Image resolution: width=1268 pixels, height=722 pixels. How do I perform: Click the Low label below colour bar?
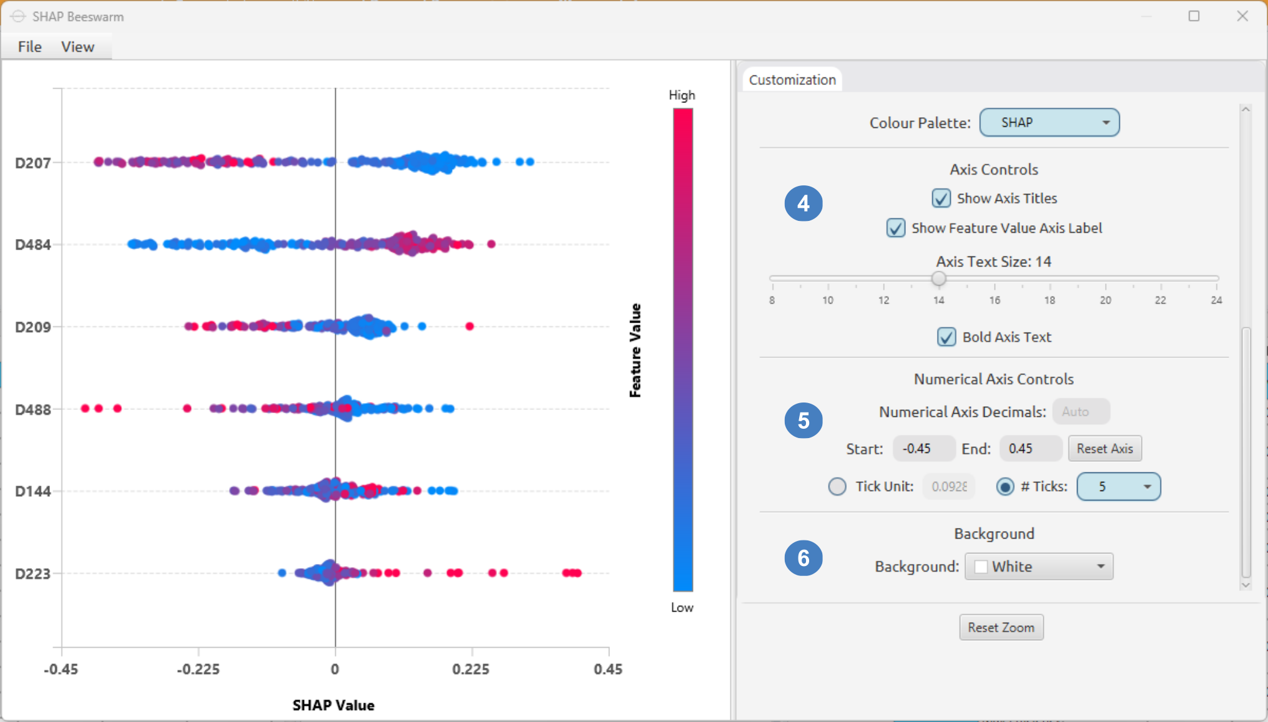(682, 608)
